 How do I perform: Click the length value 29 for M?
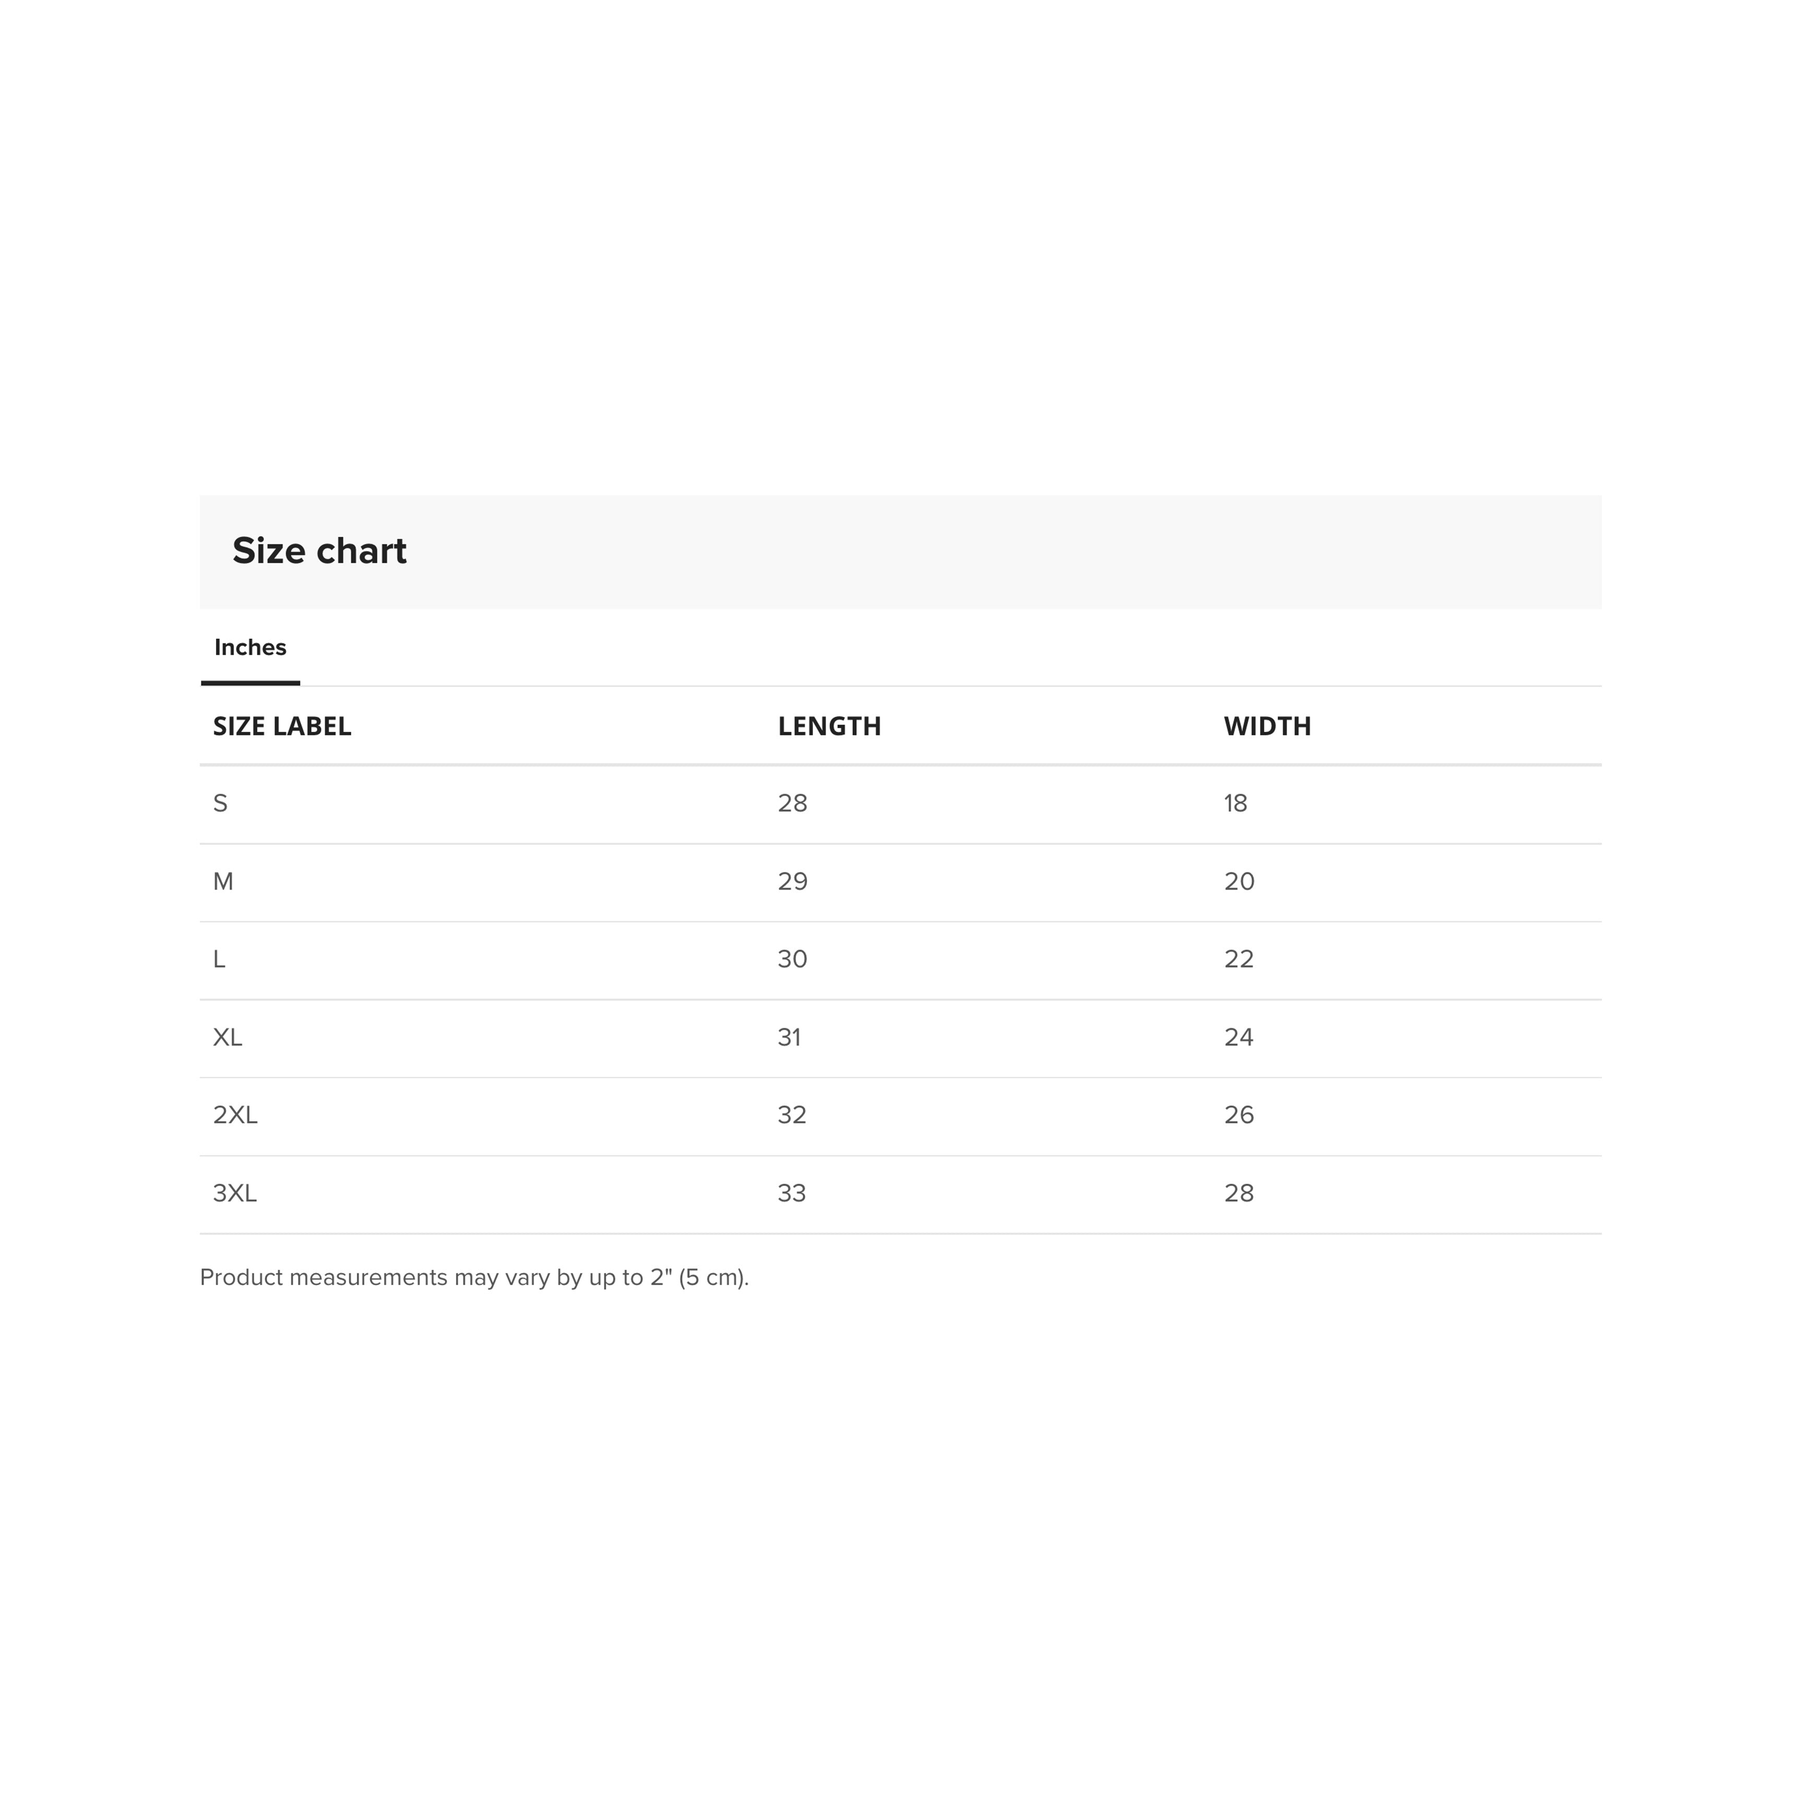(792, 882)
